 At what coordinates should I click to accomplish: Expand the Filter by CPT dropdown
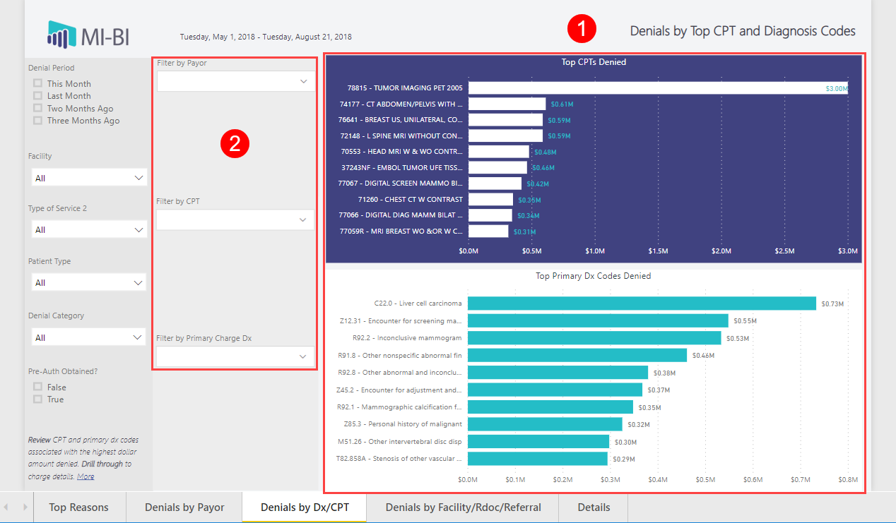[x=235, y=220]
